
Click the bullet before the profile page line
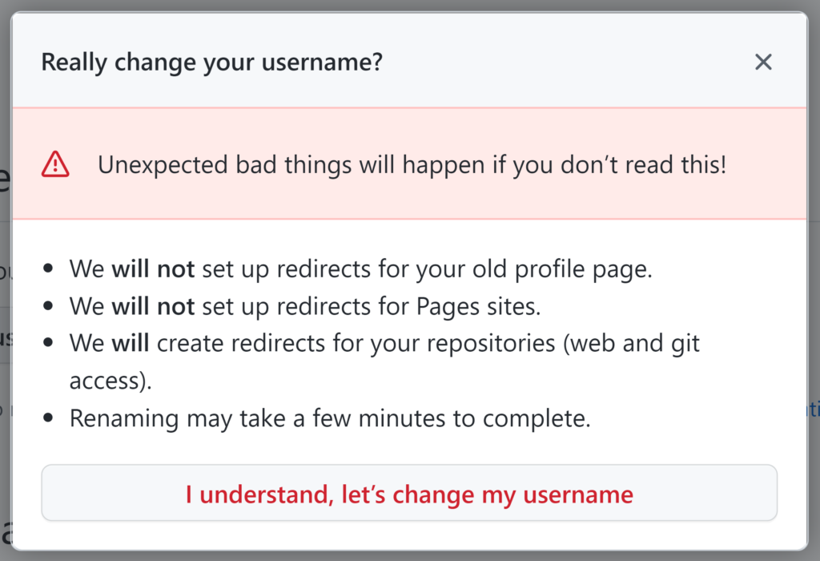click(x=50, y=269)
